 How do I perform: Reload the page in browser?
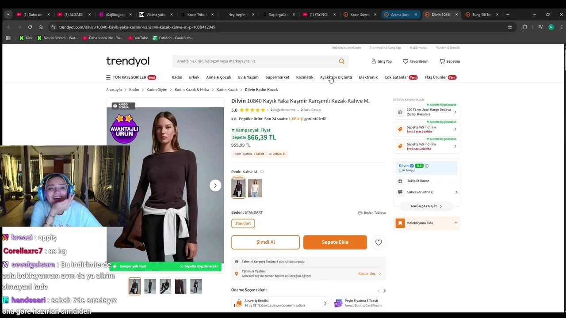click(30, 27)
